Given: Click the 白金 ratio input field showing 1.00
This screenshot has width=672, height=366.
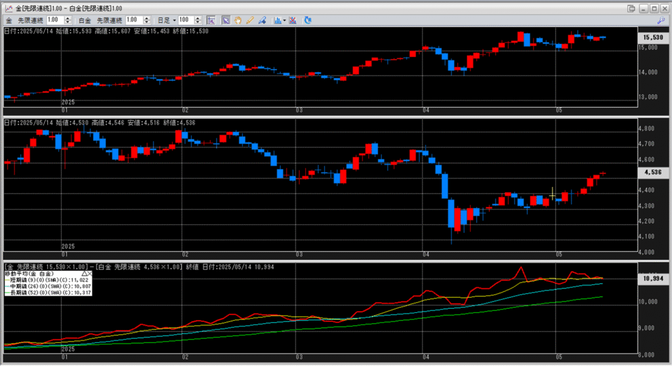Looking at the screenshot, I should [134, 20].
